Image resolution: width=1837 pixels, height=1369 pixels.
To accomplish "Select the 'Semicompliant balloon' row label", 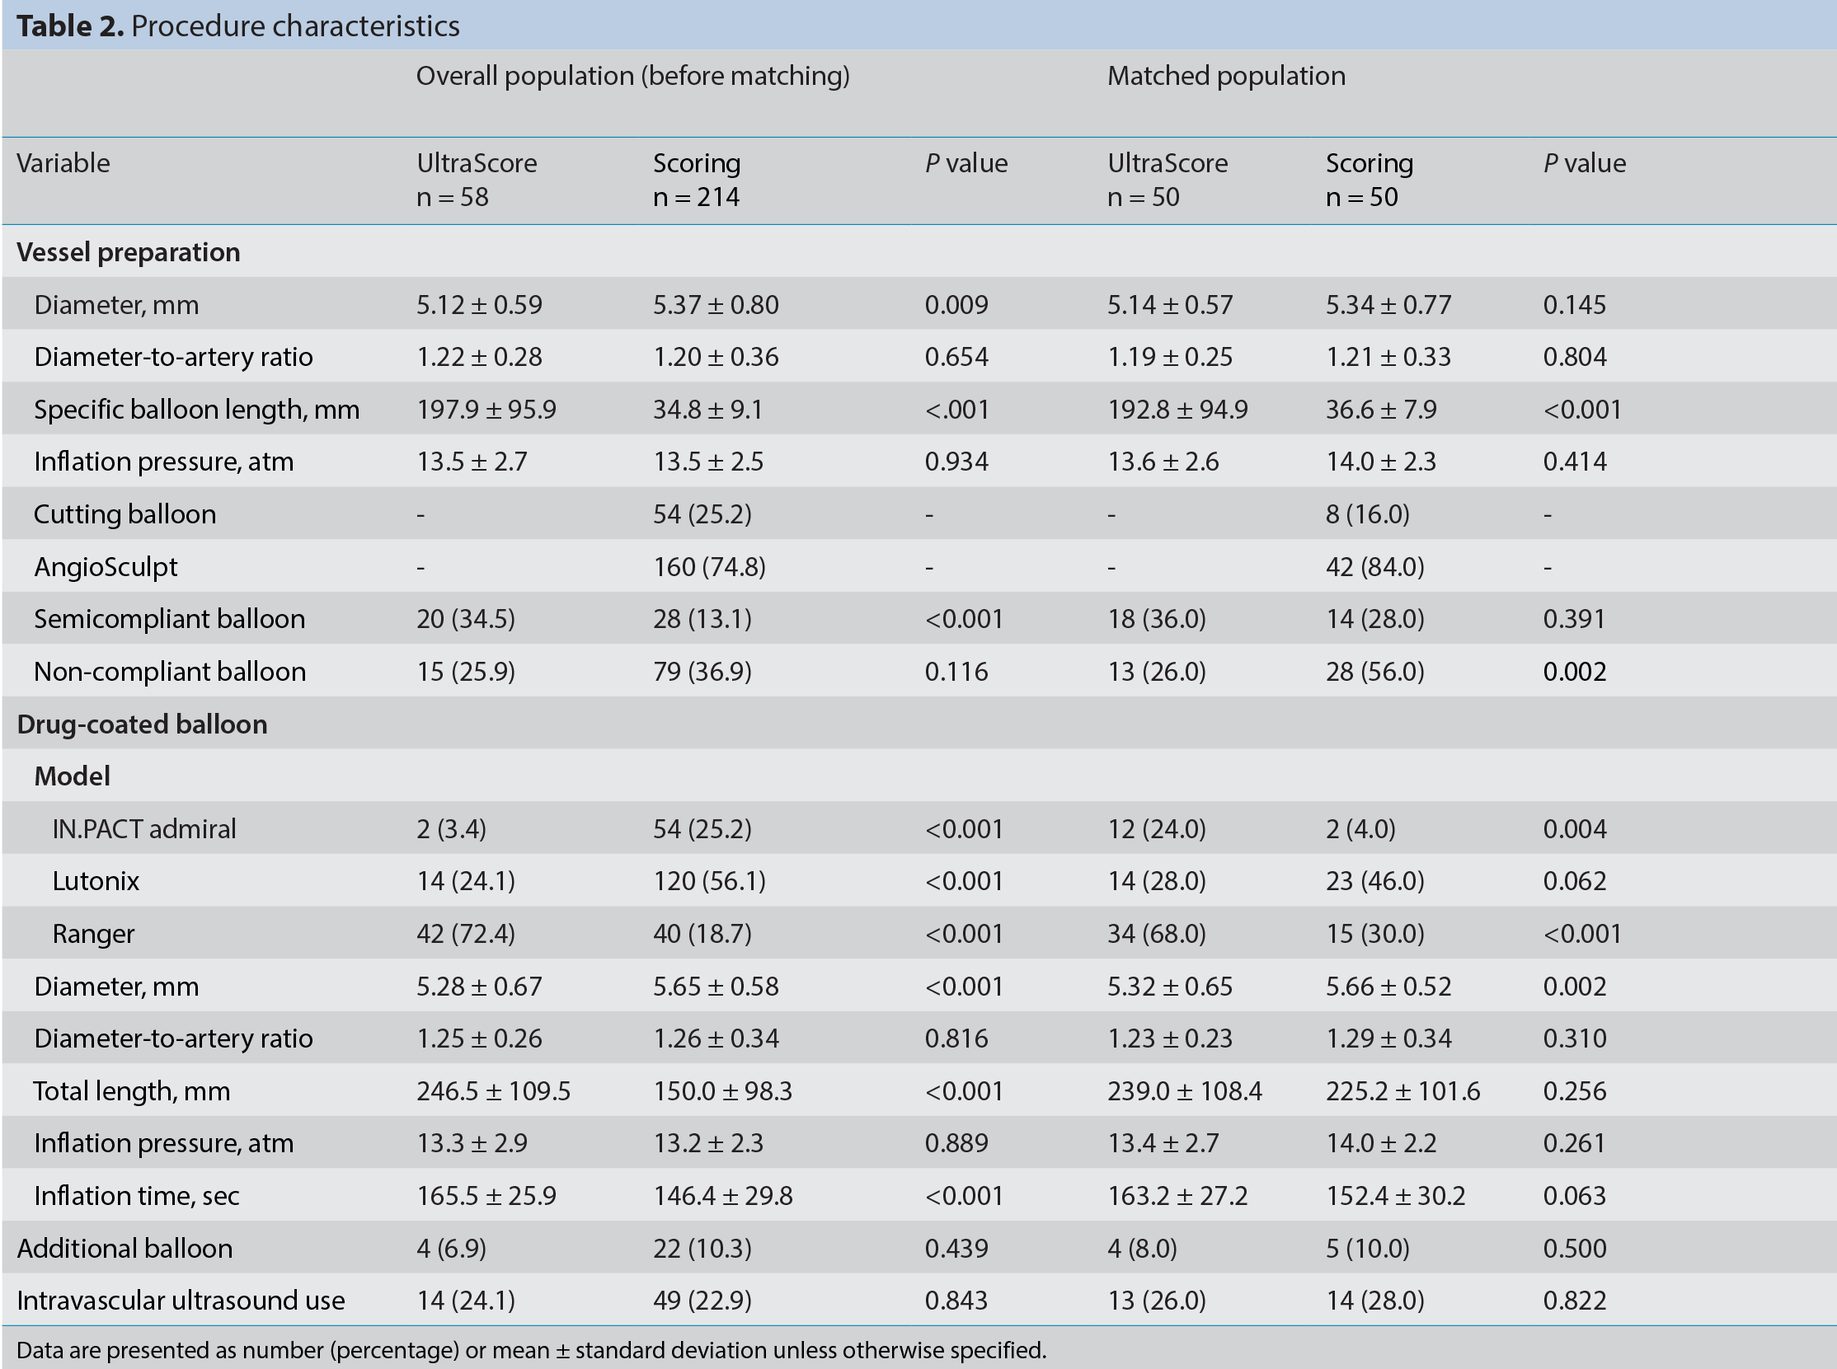I will coord(169,619).
